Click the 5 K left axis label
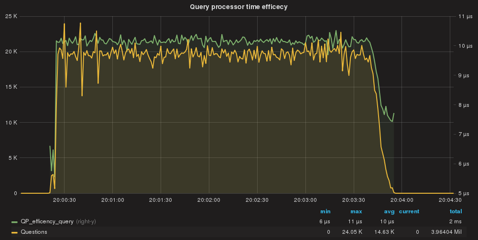This screenshot has width=478, height=240. coord(12,158)
